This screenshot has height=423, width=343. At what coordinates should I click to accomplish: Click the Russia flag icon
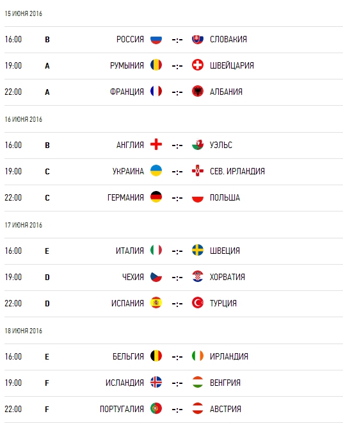coord(156,39)
